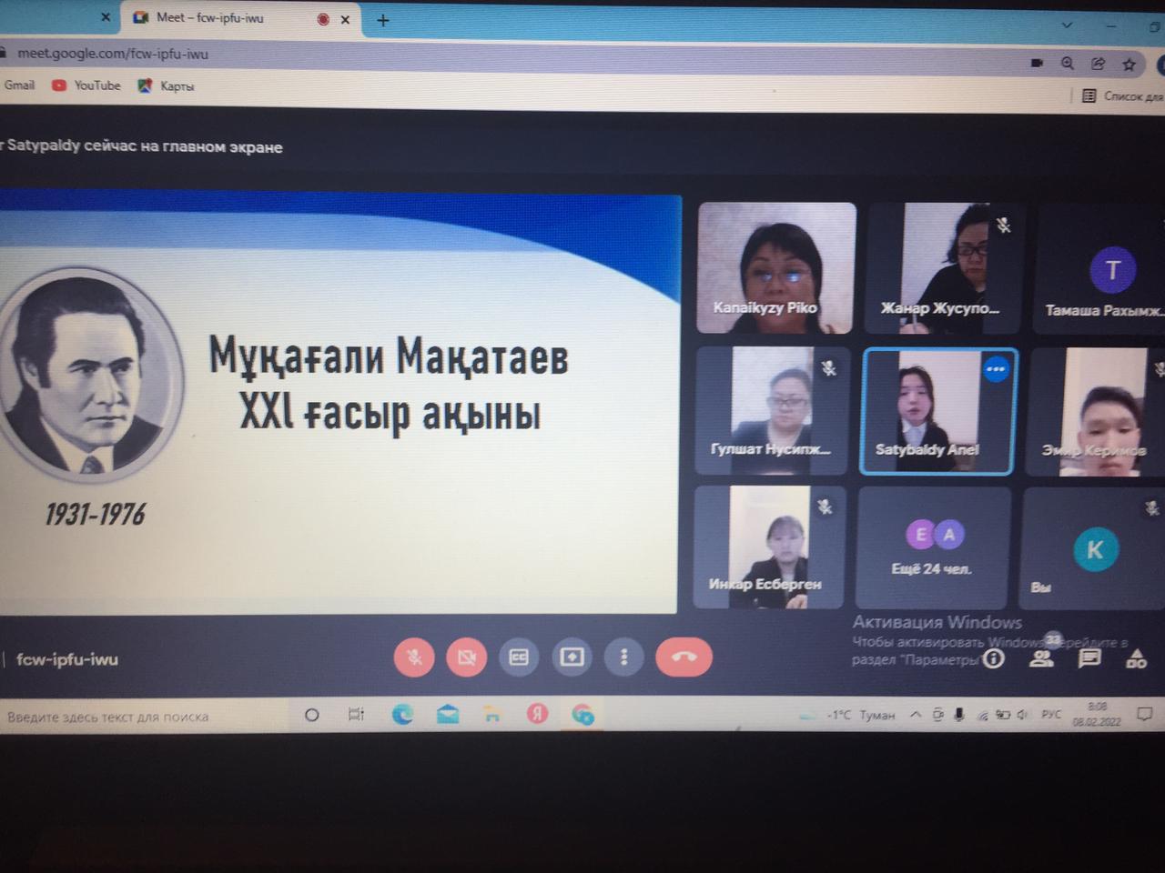Open the Meet activities panel
The width and height of the screenshot is (1165, 873).
coord(1136,659)
